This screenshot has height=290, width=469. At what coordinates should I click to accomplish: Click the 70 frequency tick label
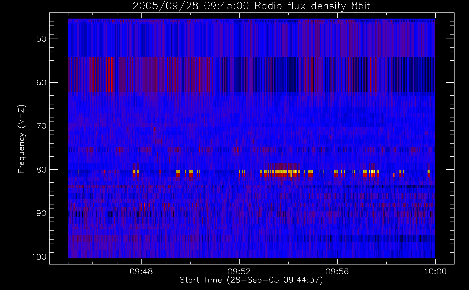(41, 126)
